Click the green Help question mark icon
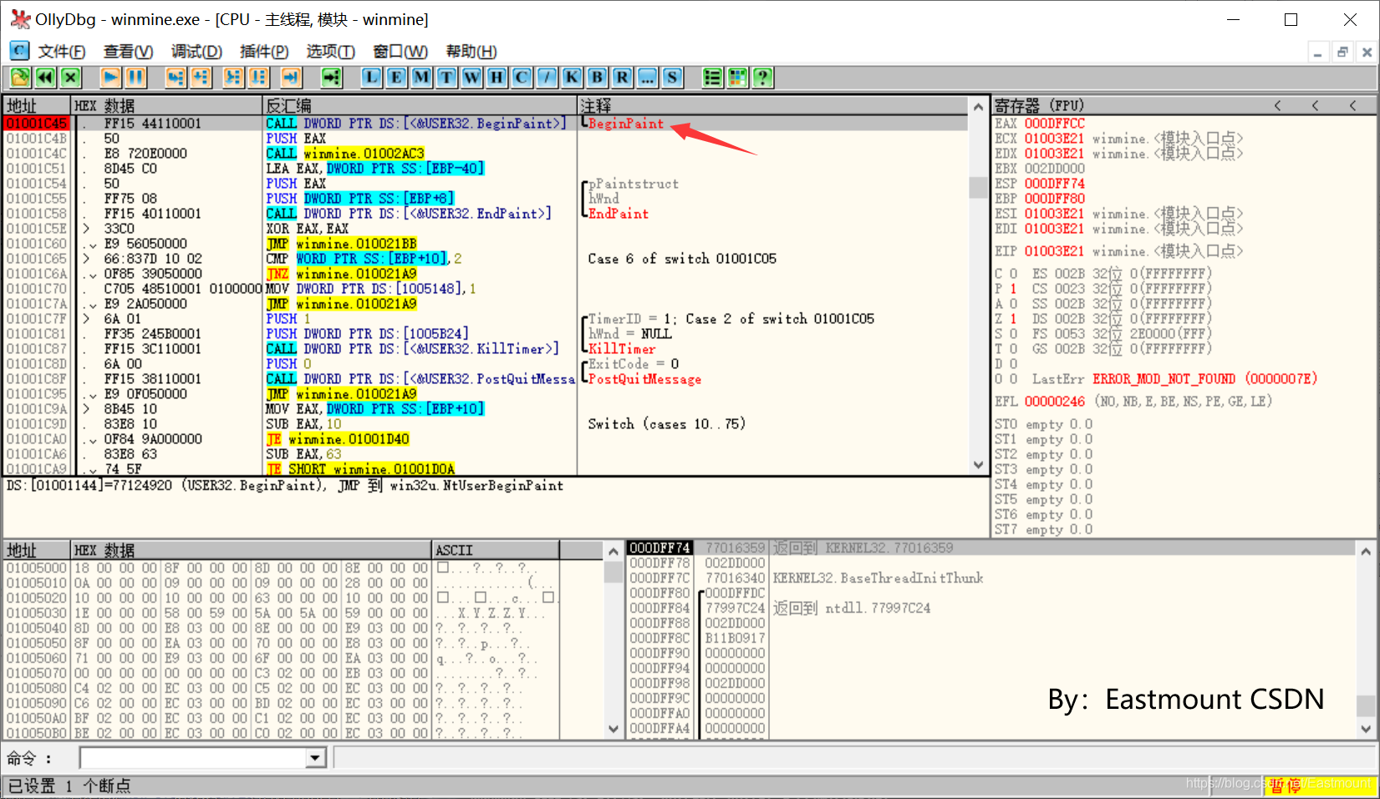 (x=762, y=78)
